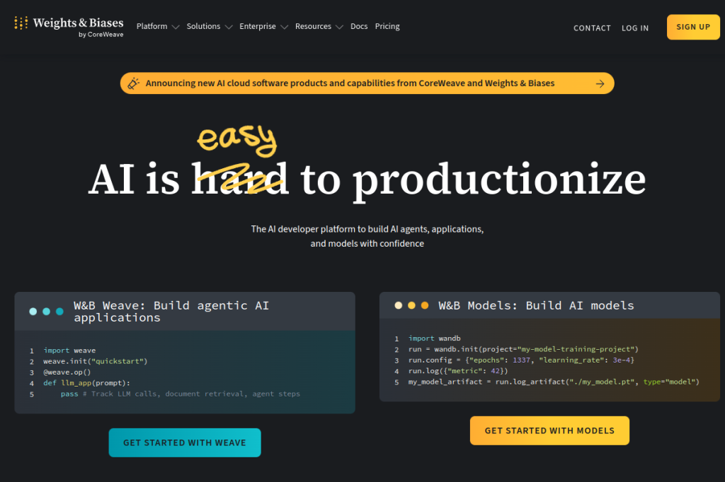Click the 'pass # Track LLM calls' code line
This screenshot has width=725, height=482.
pyautogui.click(x=181, y=394)
